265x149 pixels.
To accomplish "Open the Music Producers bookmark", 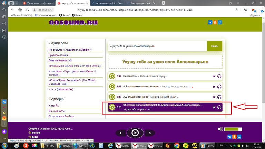I will coord(21,15).
